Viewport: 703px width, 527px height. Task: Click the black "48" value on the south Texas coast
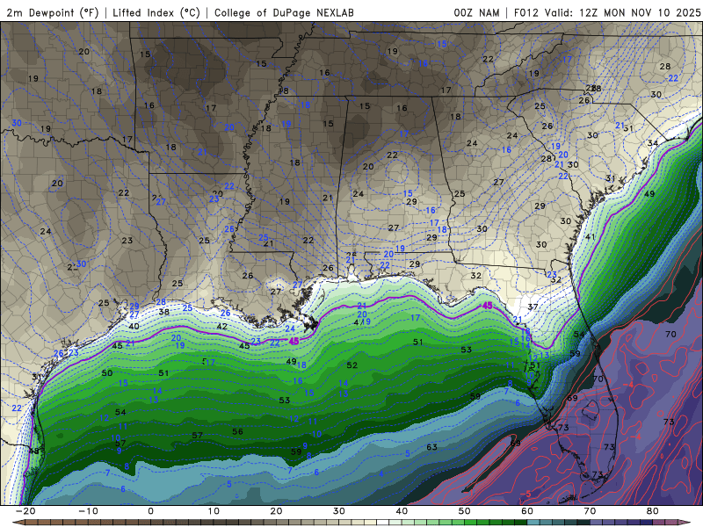pos(34,451)
